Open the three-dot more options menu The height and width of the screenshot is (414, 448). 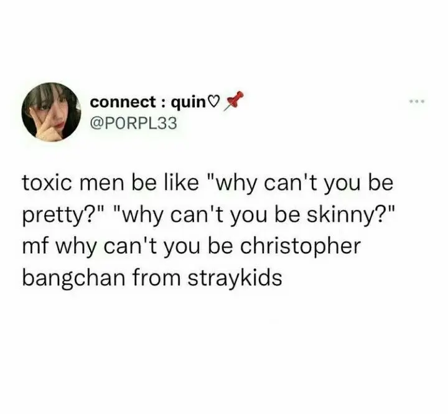click(x=418, y=101)
